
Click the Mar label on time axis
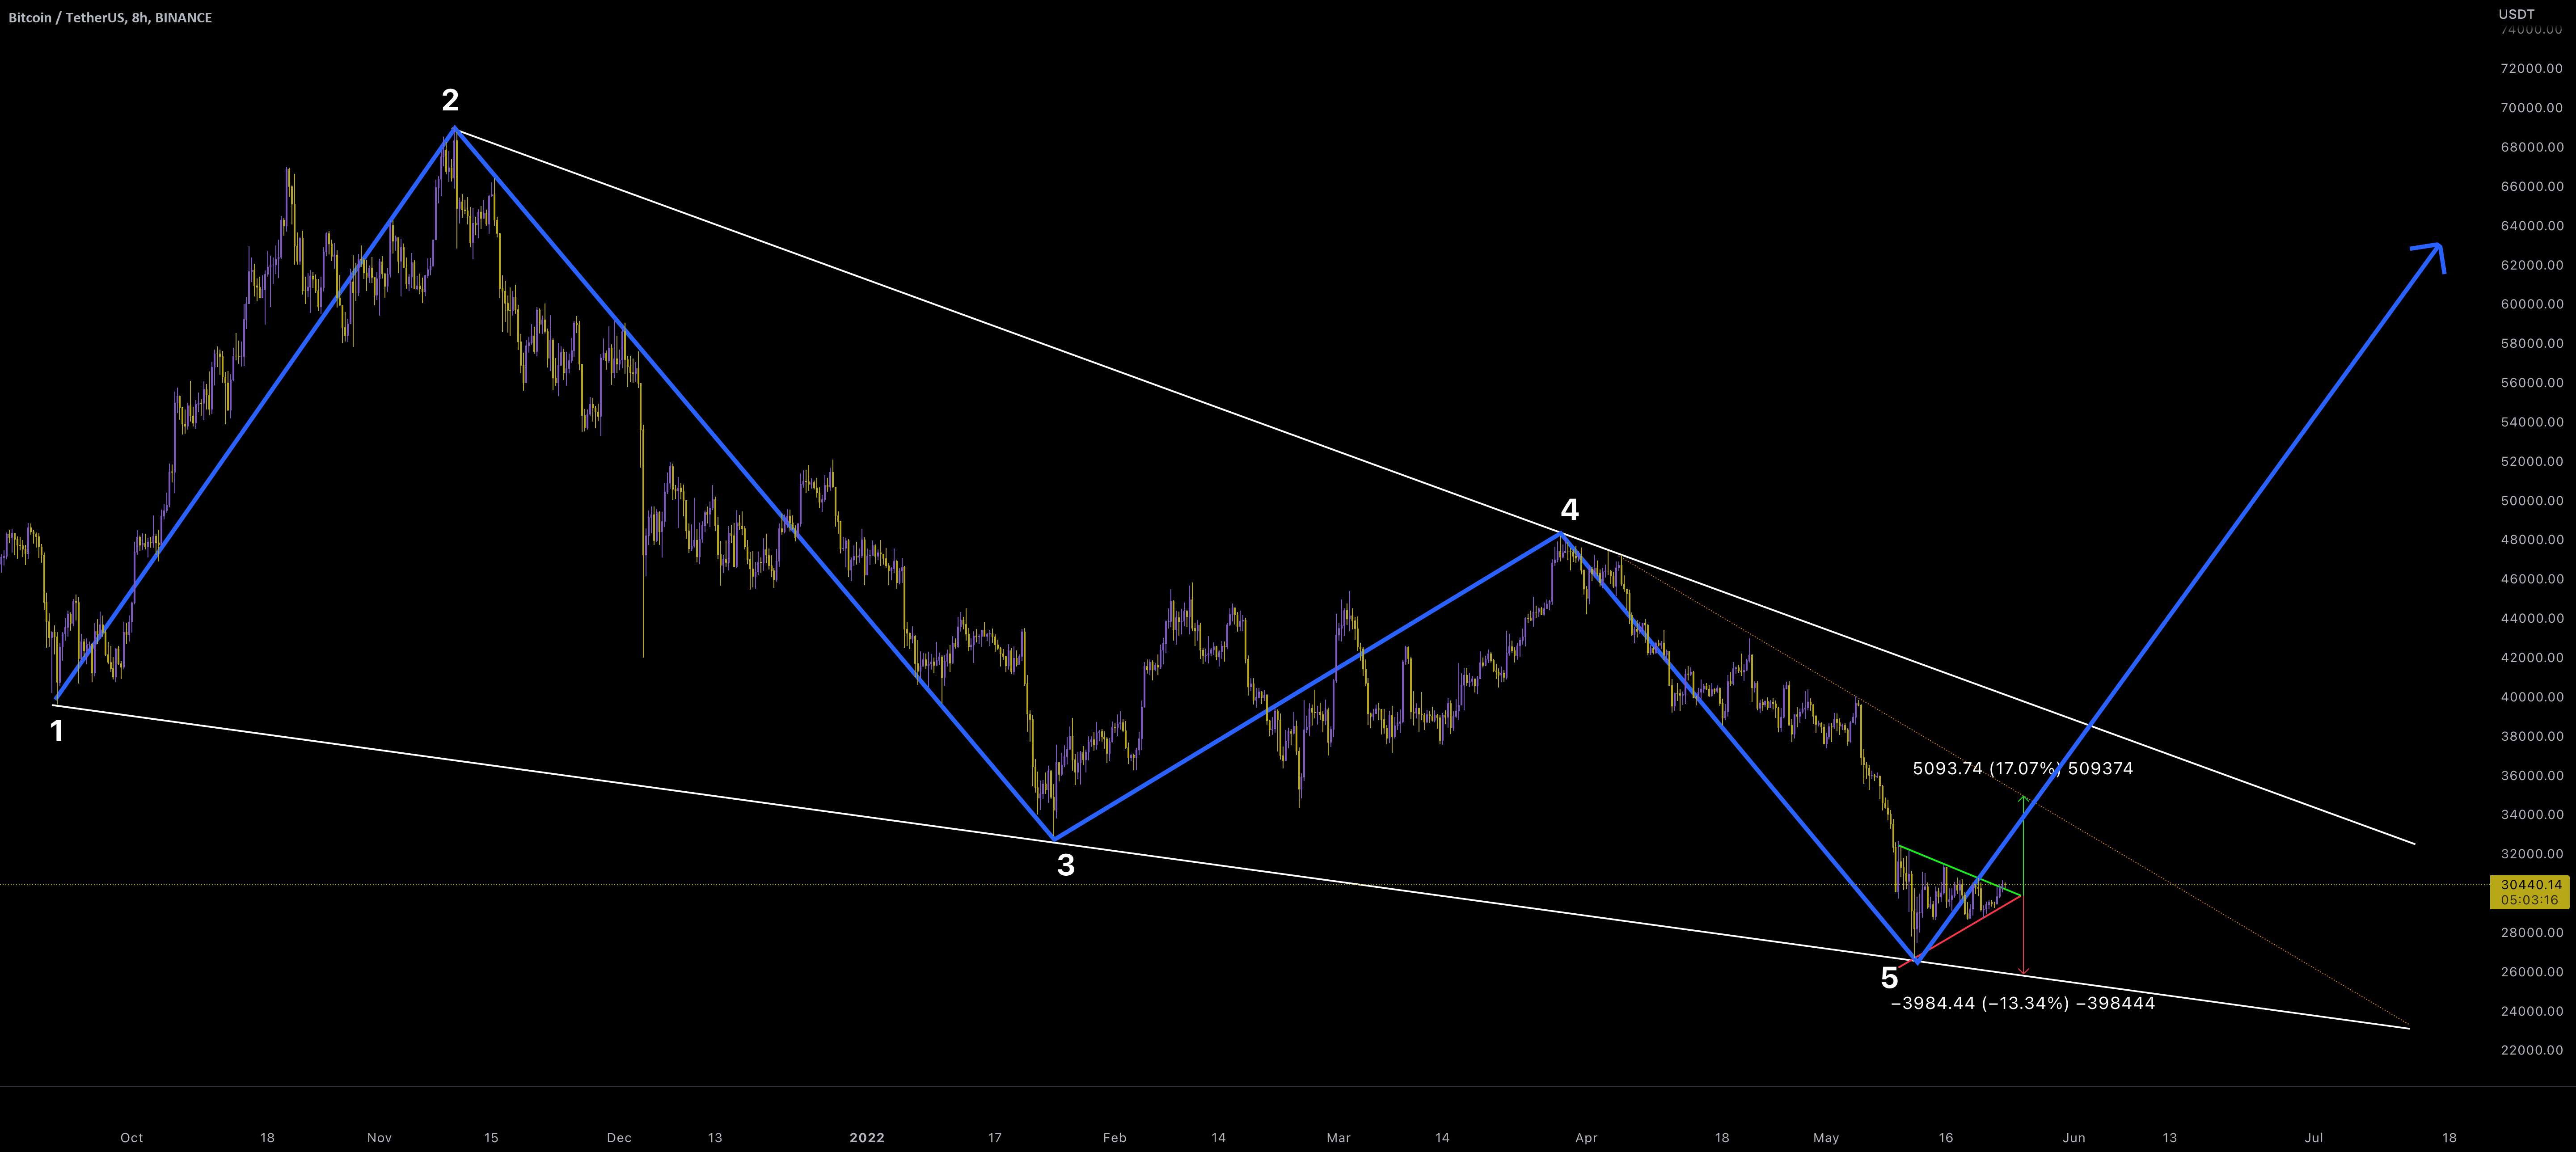pyautogui.click(x=1338, y=1138)
